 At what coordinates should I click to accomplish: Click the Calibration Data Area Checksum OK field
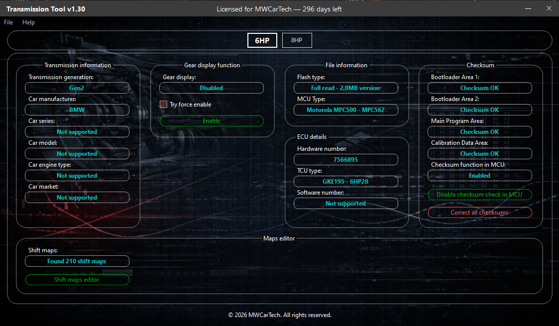[479, 154]
